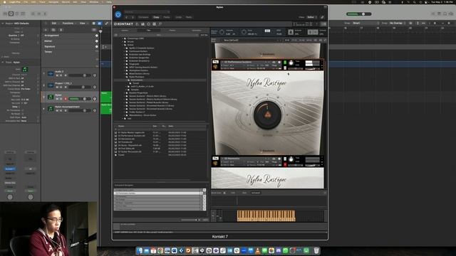Click Redo in the plugin header
Image resolution: width=456 pixels, height=256 pixels.
[x=189, y=17]
